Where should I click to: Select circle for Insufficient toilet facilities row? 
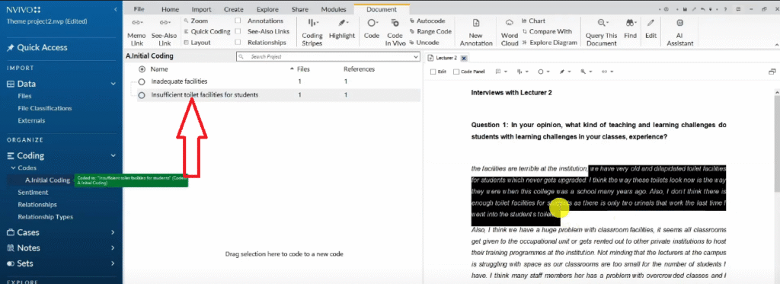tap(142, 95)
